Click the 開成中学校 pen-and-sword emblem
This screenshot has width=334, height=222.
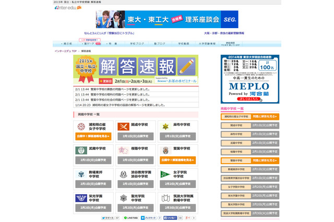123,127
